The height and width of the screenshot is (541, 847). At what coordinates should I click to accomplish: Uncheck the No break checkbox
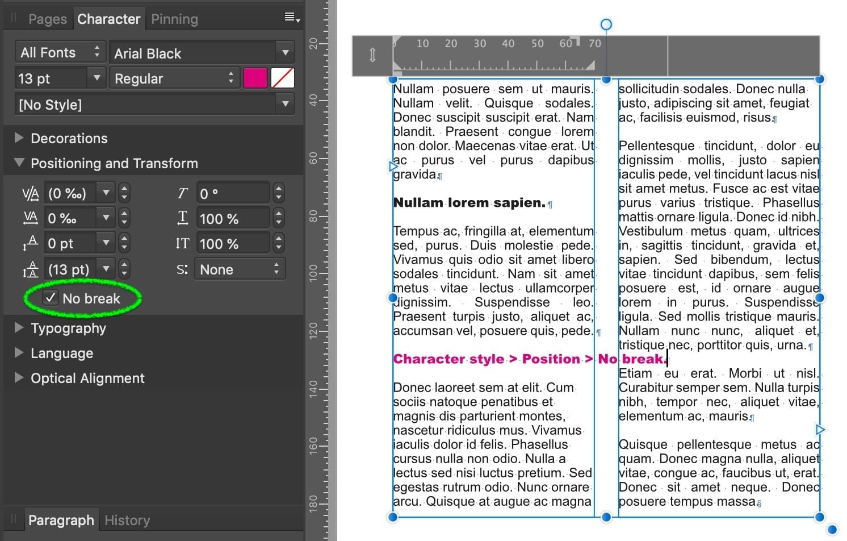click(x=51, y=297)
